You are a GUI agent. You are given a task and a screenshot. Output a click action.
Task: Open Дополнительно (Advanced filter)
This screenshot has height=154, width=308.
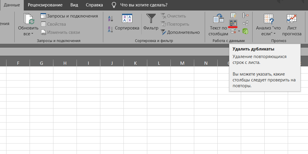pyautogui.click(x=180, y=32)
